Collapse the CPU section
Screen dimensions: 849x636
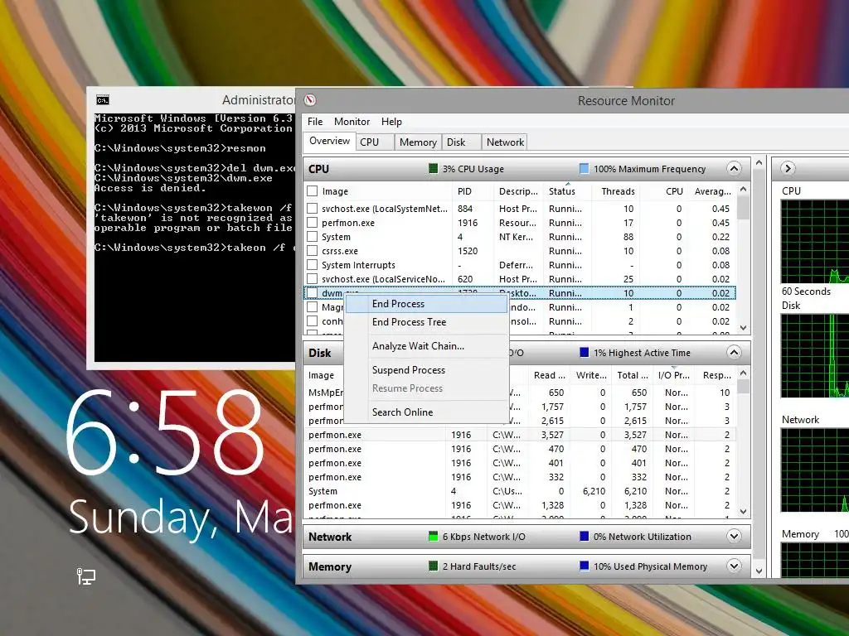tap(734, 169)
